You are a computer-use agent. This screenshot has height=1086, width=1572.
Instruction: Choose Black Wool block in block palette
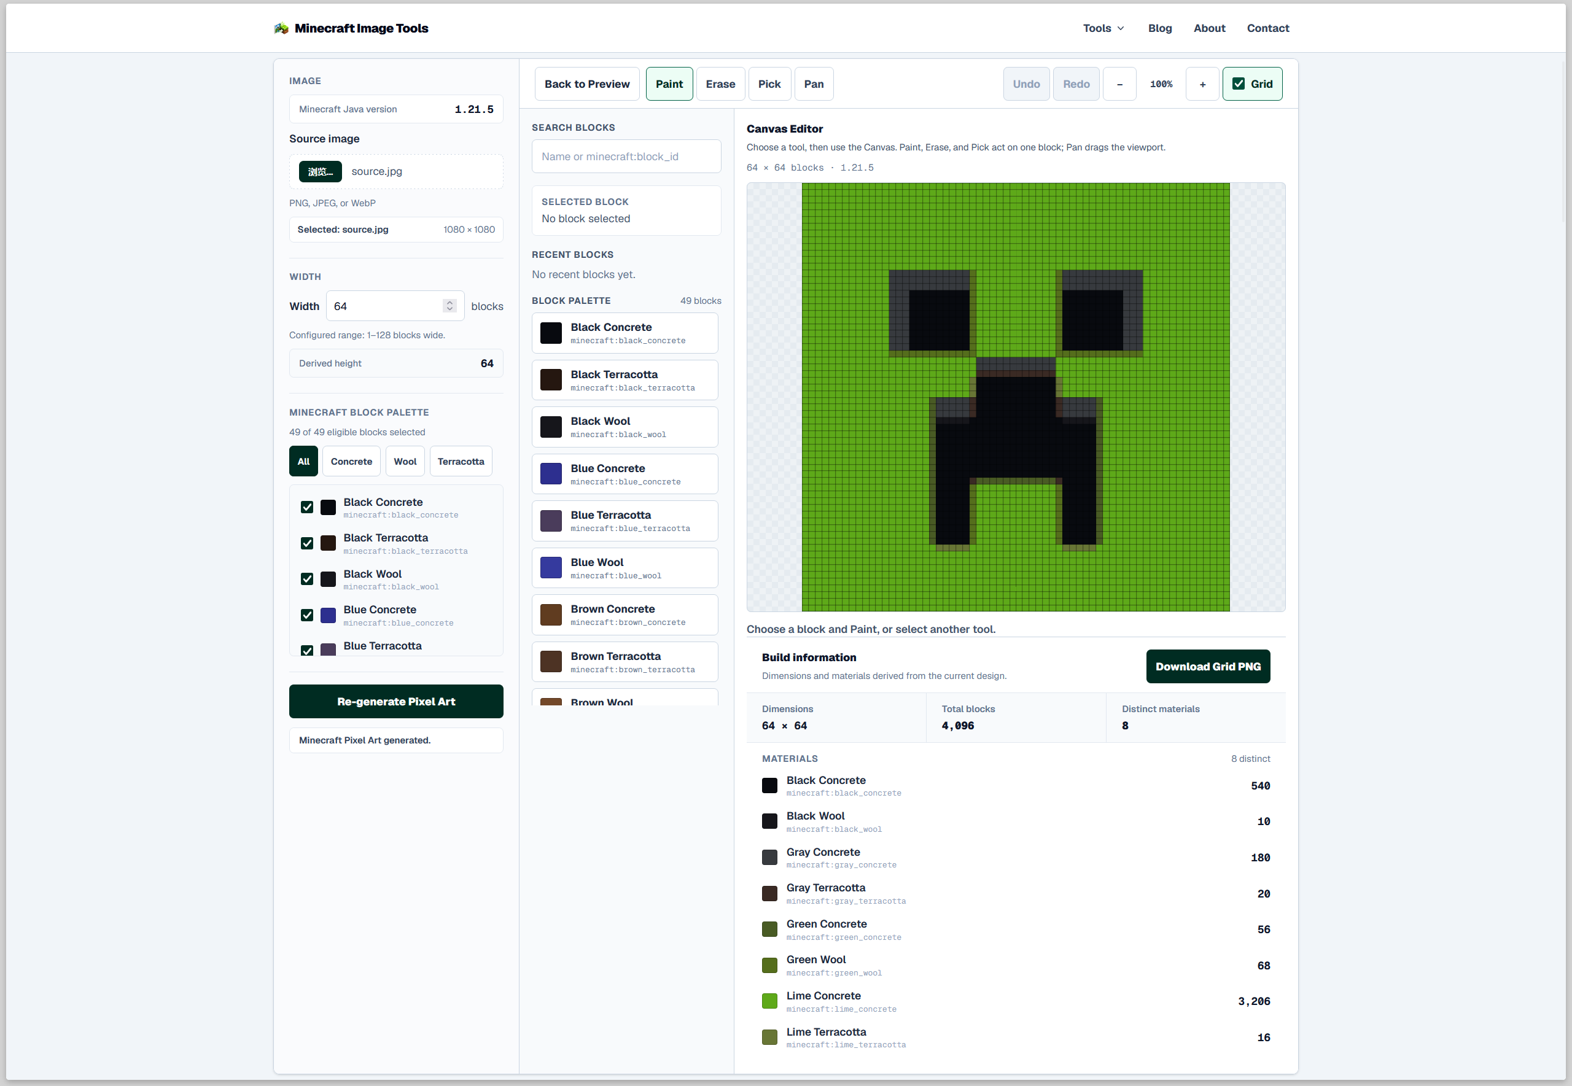tap(625, 427)
